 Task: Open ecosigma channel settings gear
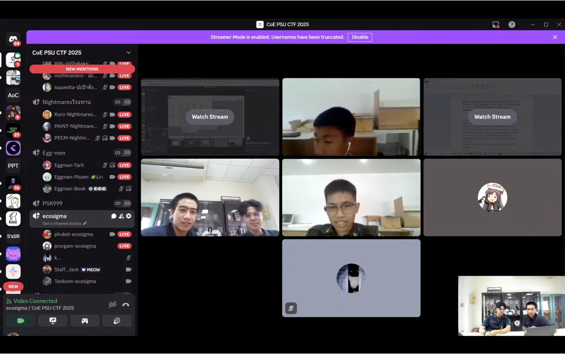(x=129, y=216)
